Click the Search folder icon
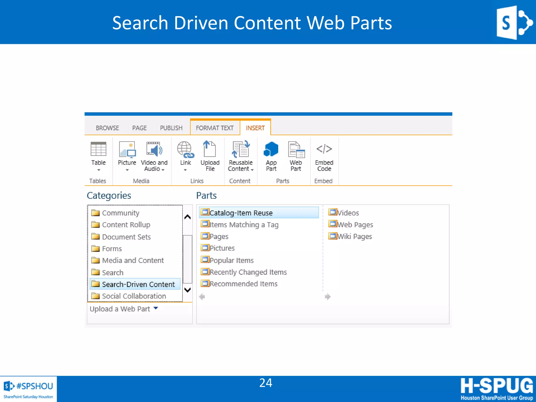Viewport: 536px width, 402px height. [x=96, y=272]
